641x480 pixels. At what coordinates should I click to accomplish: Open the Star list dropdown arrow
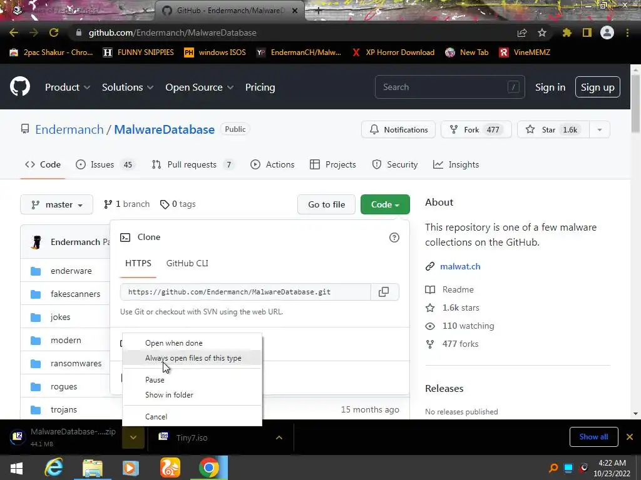599,130
